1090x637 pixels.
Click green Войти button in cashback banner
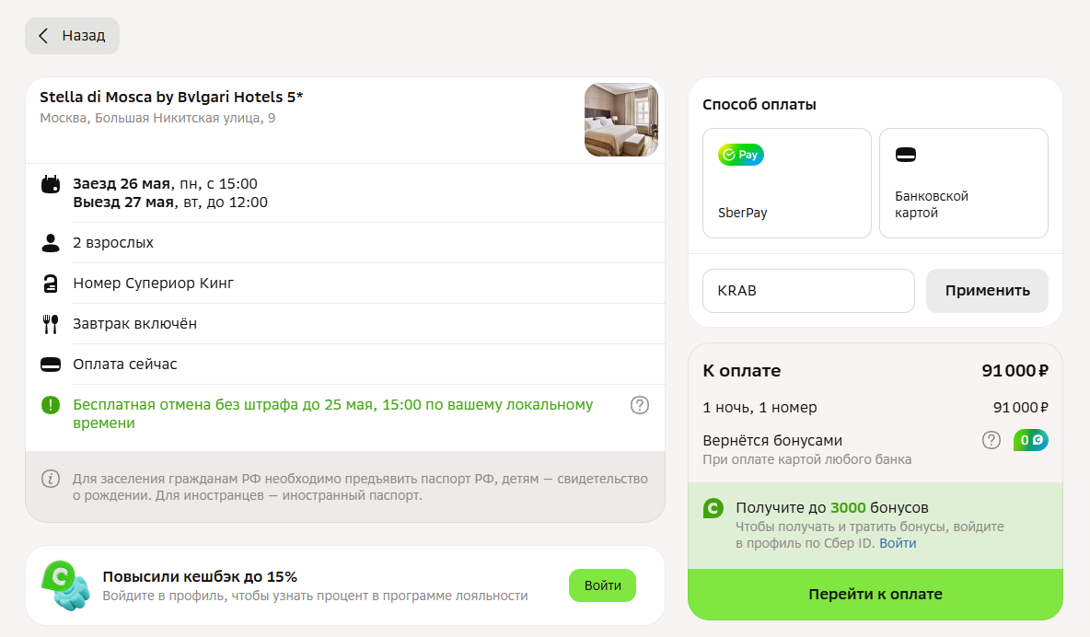click(602, 585)
